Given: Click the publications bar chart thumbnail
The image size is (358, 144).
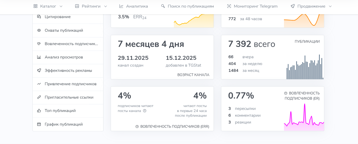Looking at the screenshot, I should tap(305, 67).
